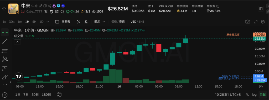Click the sparkle note AI icon
The image size is (269, 100).
(x=57, y=11)
